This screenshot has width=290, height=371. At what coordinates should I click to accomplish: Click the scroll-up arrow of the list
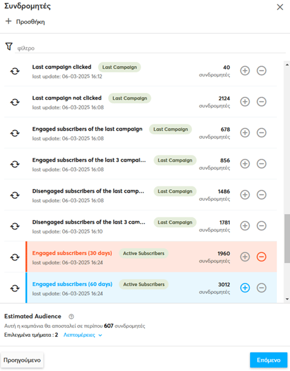(287, 65)
